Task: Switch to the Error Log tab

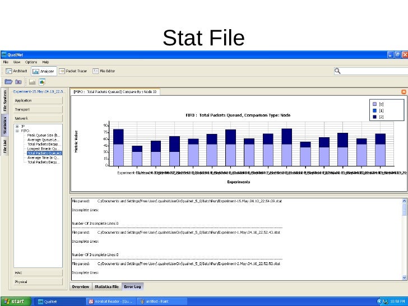Action: [132, 286]
